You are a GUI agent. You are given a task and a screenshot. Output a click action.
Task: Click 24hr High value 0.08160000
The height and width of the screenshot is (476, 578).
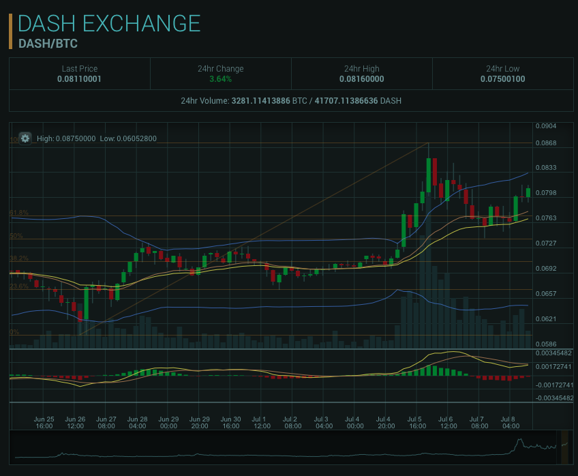click(x=362, y=79)
